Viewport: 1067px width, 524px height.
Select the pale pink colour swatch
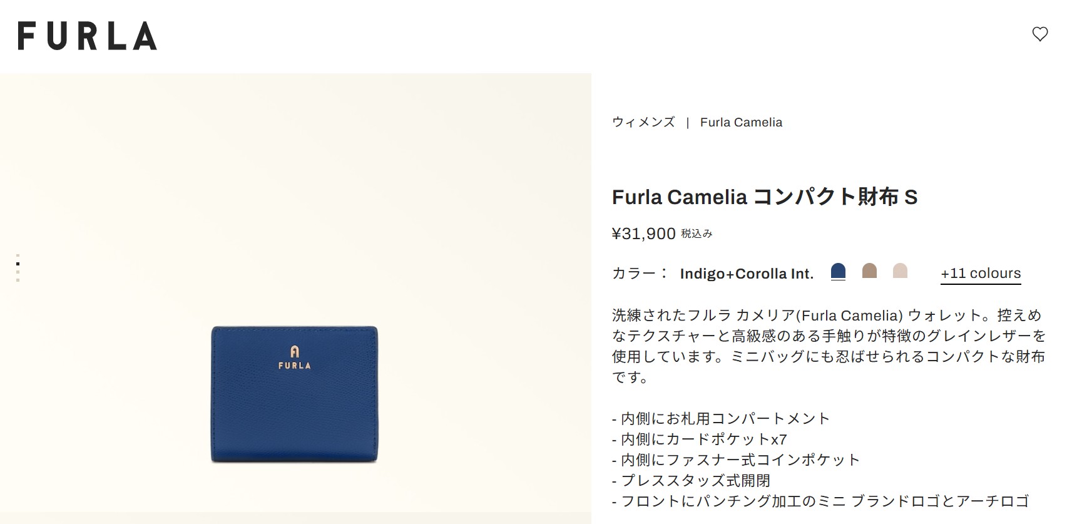900,270
